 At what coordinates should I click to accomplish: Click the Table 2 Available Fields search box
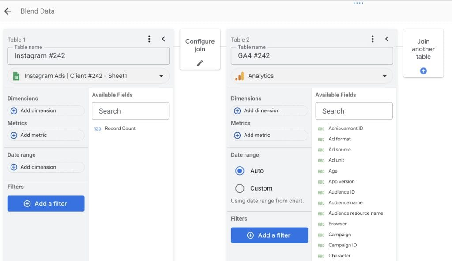[x=354, y=111]
